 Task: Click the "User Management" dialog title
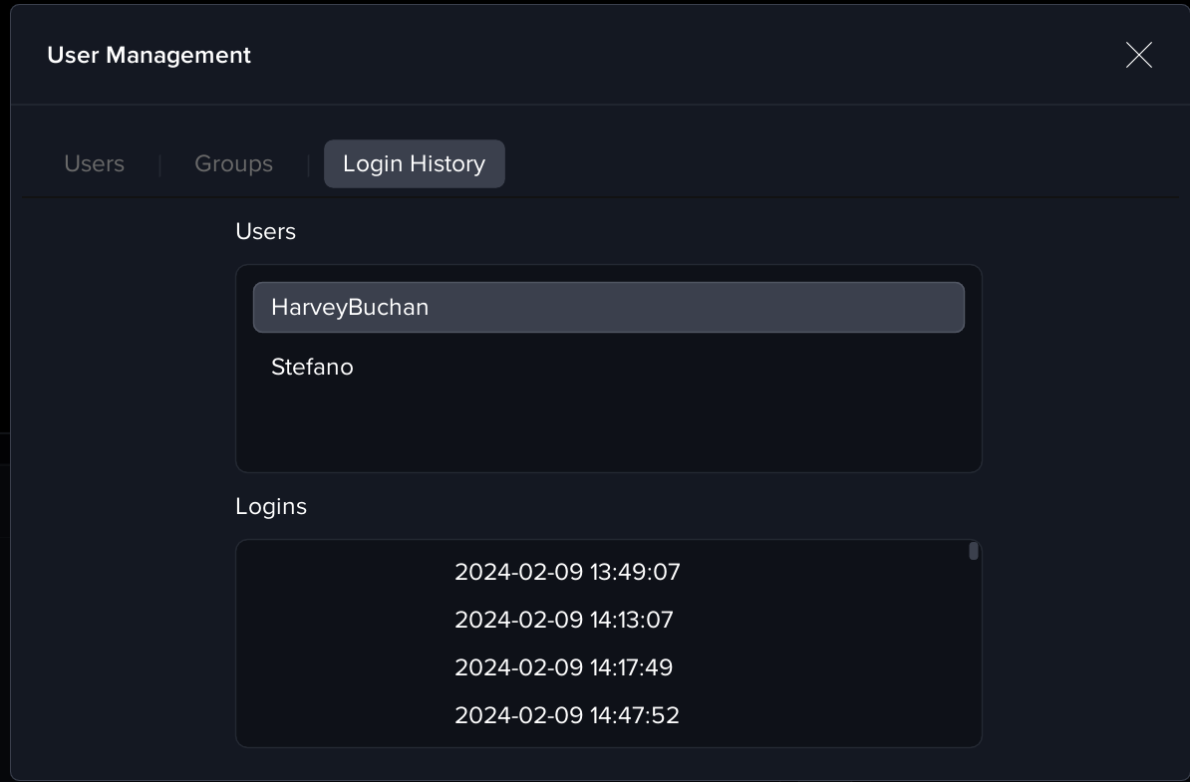[149, 55]
